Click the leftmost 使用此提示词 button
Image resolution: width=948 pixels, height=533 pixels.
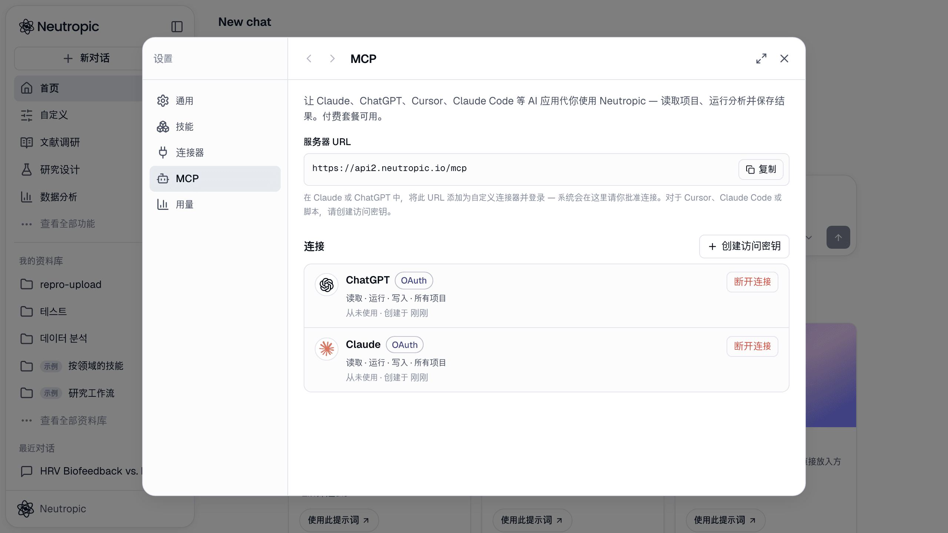click(339, 520)
